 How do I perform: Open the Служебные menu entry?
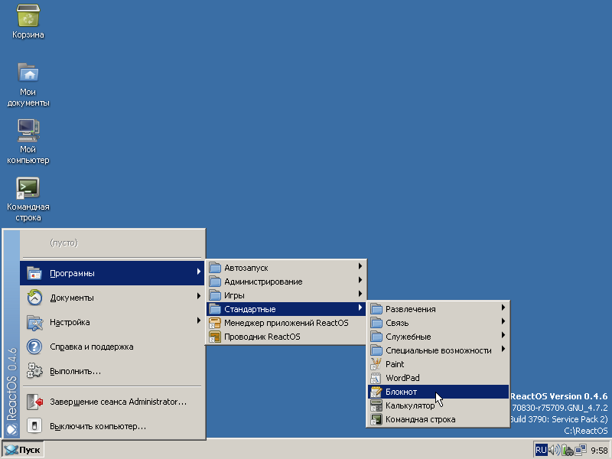pos(438,337)
